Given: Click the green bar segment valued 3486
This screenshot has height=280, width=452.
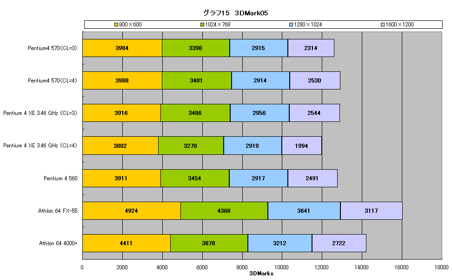Looking at the screenshot, I should [x=195, y=113].
